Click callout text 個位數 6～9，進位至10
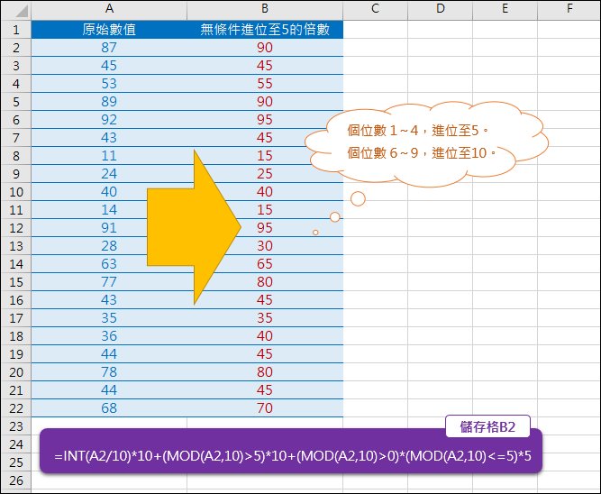 [x=422, y=153]
